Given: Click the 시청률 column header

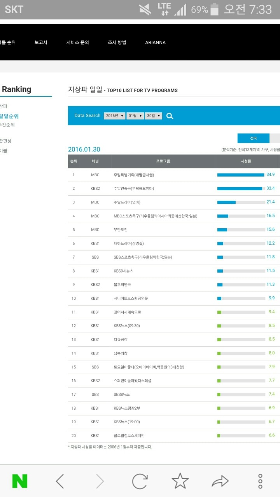Looking at the screenshot, I should point(246,161).
